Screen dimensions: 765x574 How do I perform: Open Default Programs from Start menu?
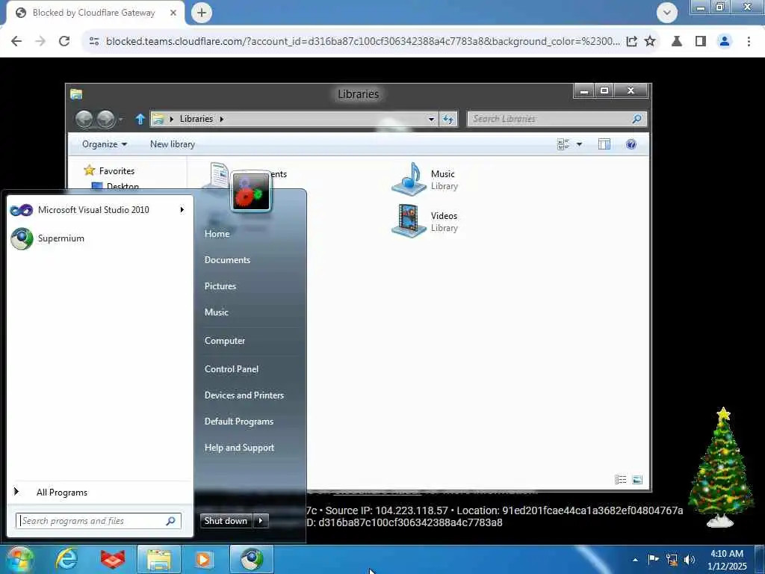click(x=238, y=422)
